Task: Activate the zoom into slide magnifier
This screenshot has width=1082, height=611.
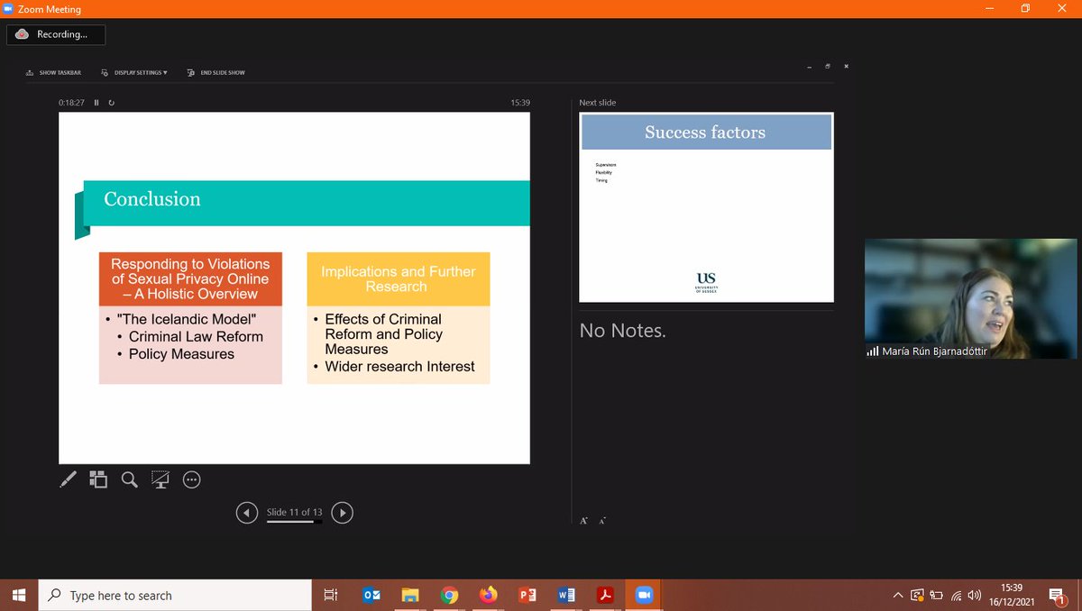Action: point(130,480)
